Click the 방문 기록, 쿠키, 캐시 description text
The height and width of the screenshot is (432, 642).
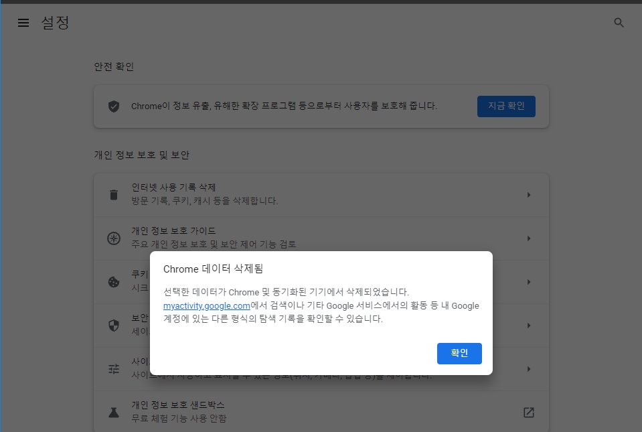(x=205, y=201)
